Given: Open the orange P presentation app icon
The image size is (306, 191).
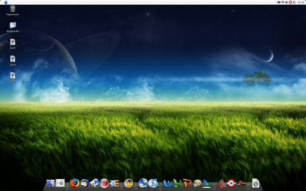Looking at the screenshot, I should click(x=187, y=183).
